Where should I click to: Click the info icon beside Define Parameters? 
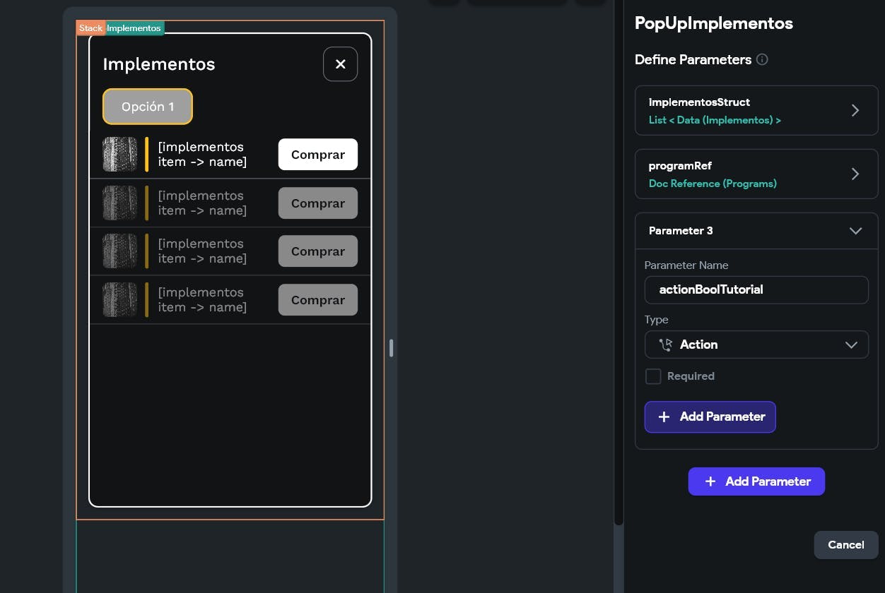pyautogui.click(x=762, y=59)
